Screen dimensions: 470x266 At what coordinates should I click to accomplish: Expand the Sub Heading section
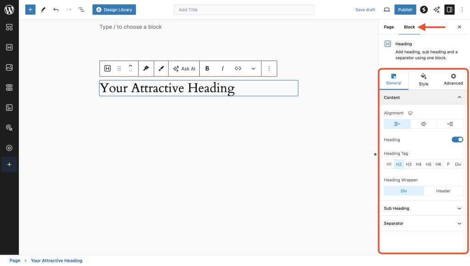423,208
